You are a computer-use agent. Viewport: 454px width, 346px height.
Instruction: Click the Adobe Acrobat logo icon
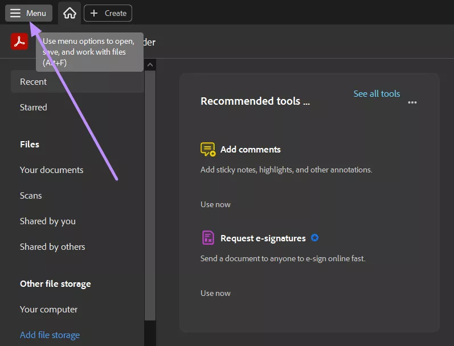pos(19,42)
